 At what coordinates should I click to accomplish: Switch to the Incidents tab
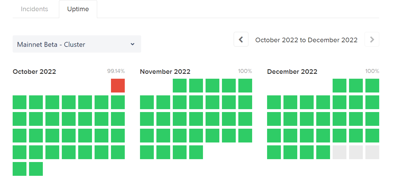pyautogui.click(x=34, y=9)
